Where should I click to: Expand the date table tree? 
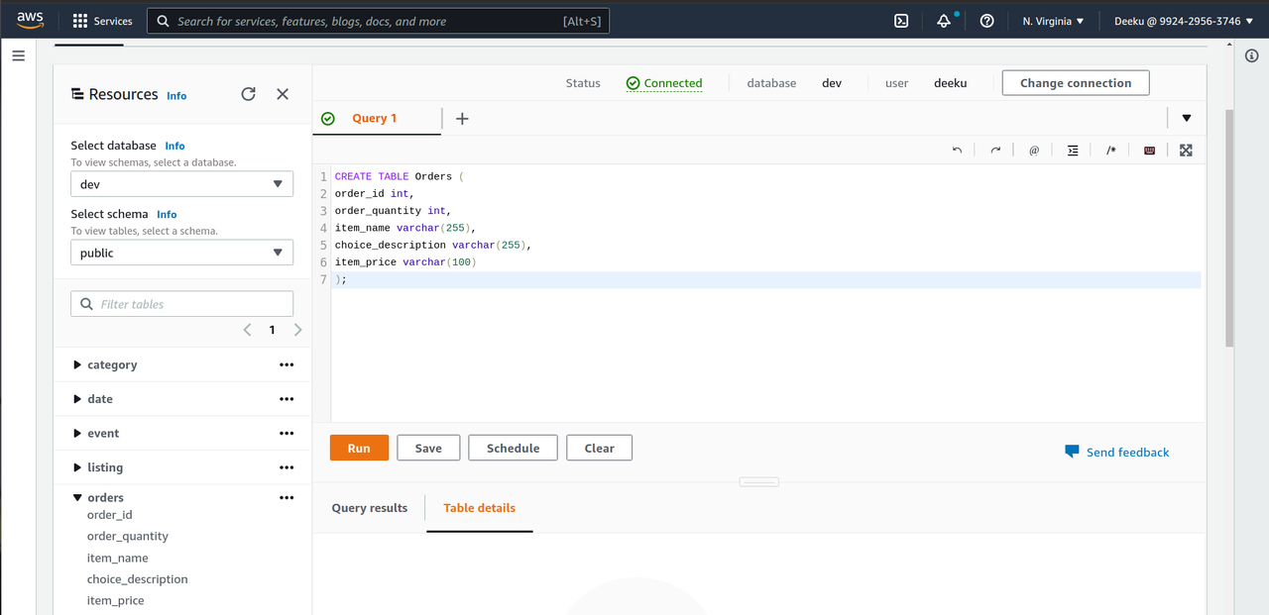(x=77, y=399)
